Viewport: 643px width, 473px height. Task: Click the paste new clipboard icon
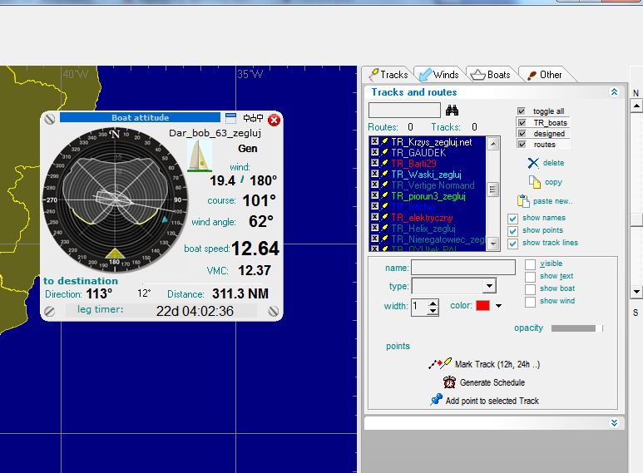pos(523,201)
